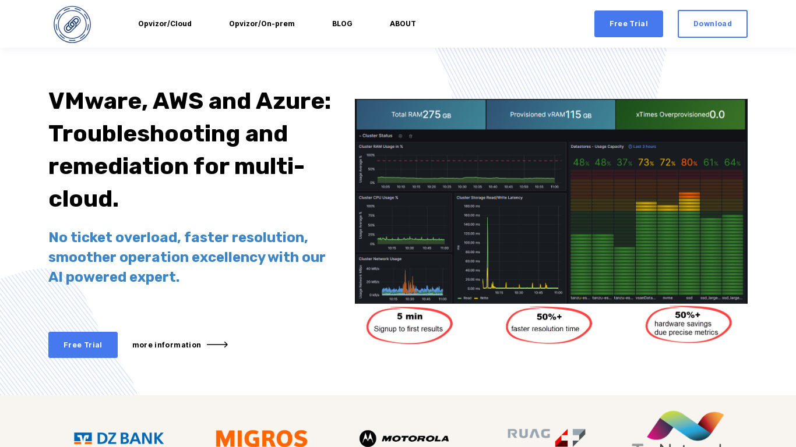Click the arrow next to more information
Screen dimensions: 796x447
coord(217,345)
